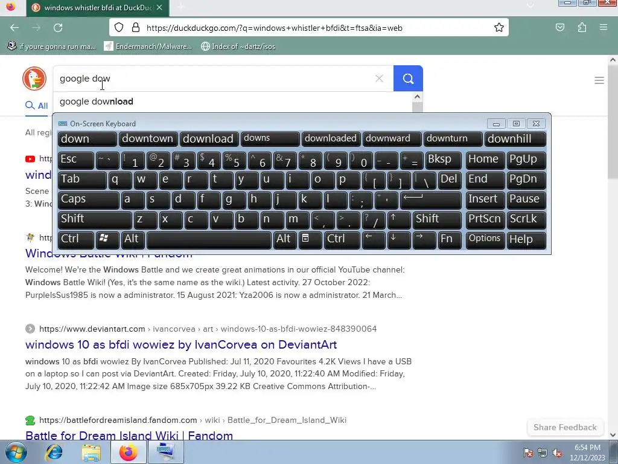Select the All search results tab
The height and width of the screenshot is (464, 618).
(37, 106)
